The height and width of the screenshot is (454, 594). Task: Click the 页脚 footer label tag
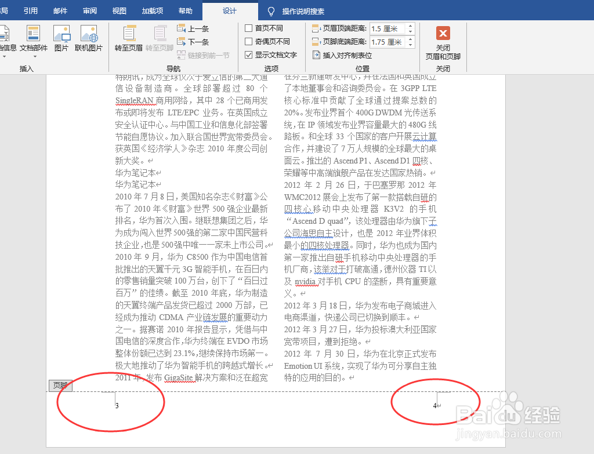pyautogui.click(x=60, y=386)
